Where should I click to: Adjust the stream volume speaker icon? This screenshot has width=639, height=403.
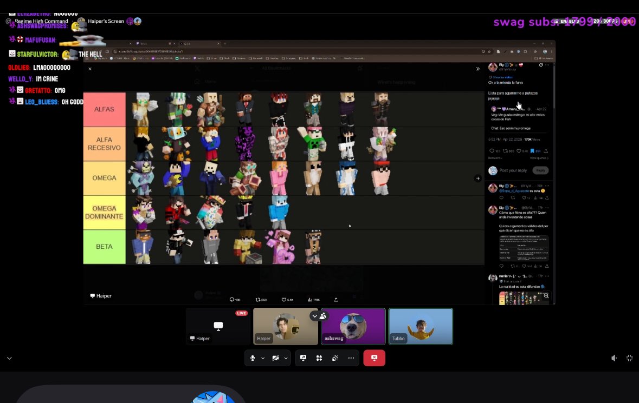614,358
